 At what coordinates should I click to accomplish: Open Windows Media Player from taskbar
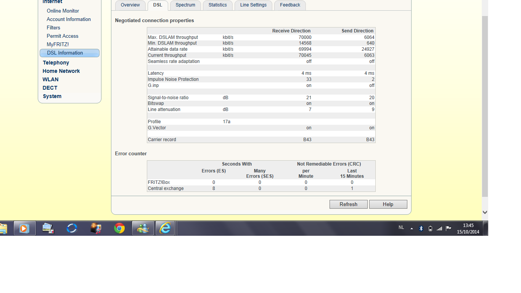(x=24, y=228)
